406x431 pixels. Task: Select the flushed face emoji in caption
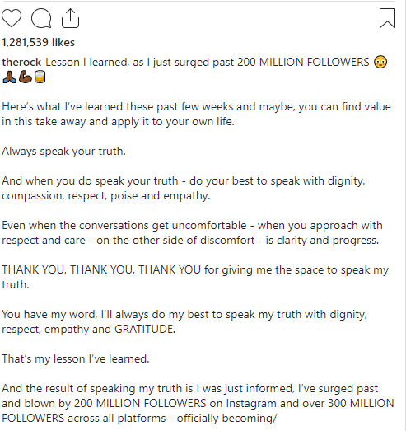point(380,62)
